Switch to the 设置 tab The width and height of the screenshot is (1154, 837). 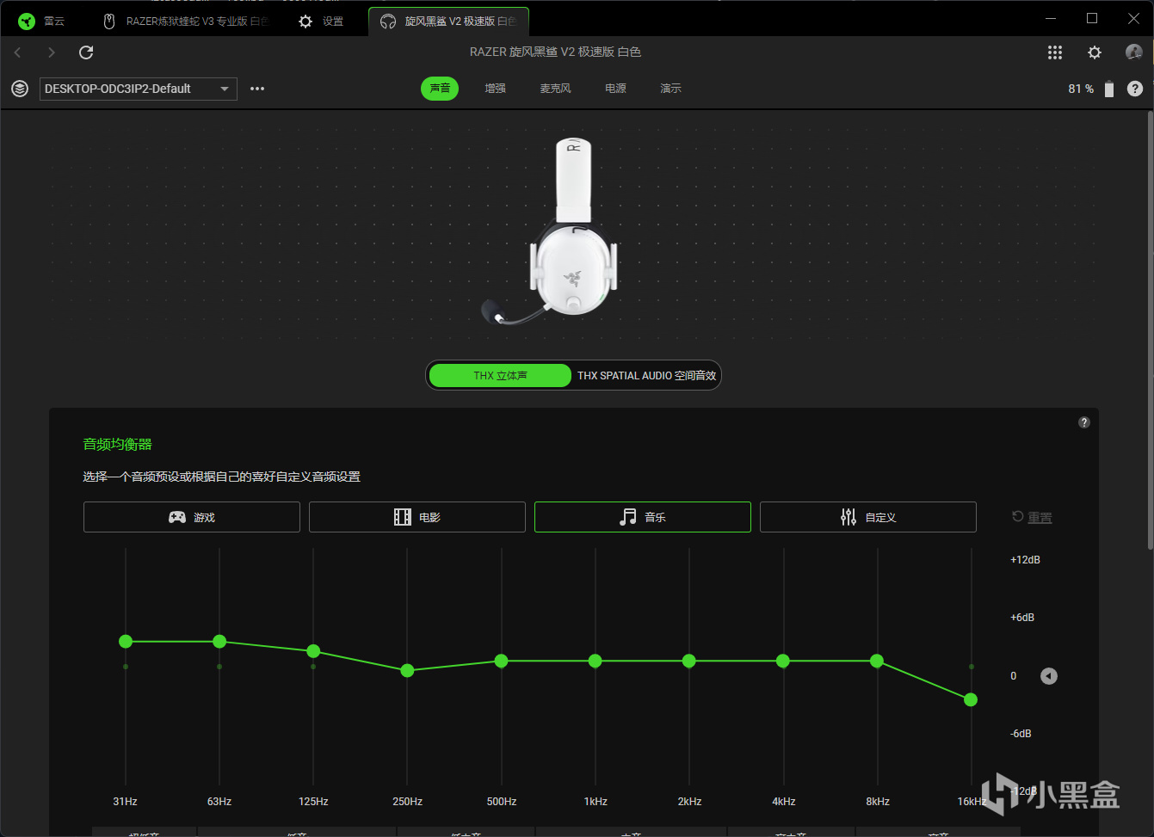pos(321,22)
